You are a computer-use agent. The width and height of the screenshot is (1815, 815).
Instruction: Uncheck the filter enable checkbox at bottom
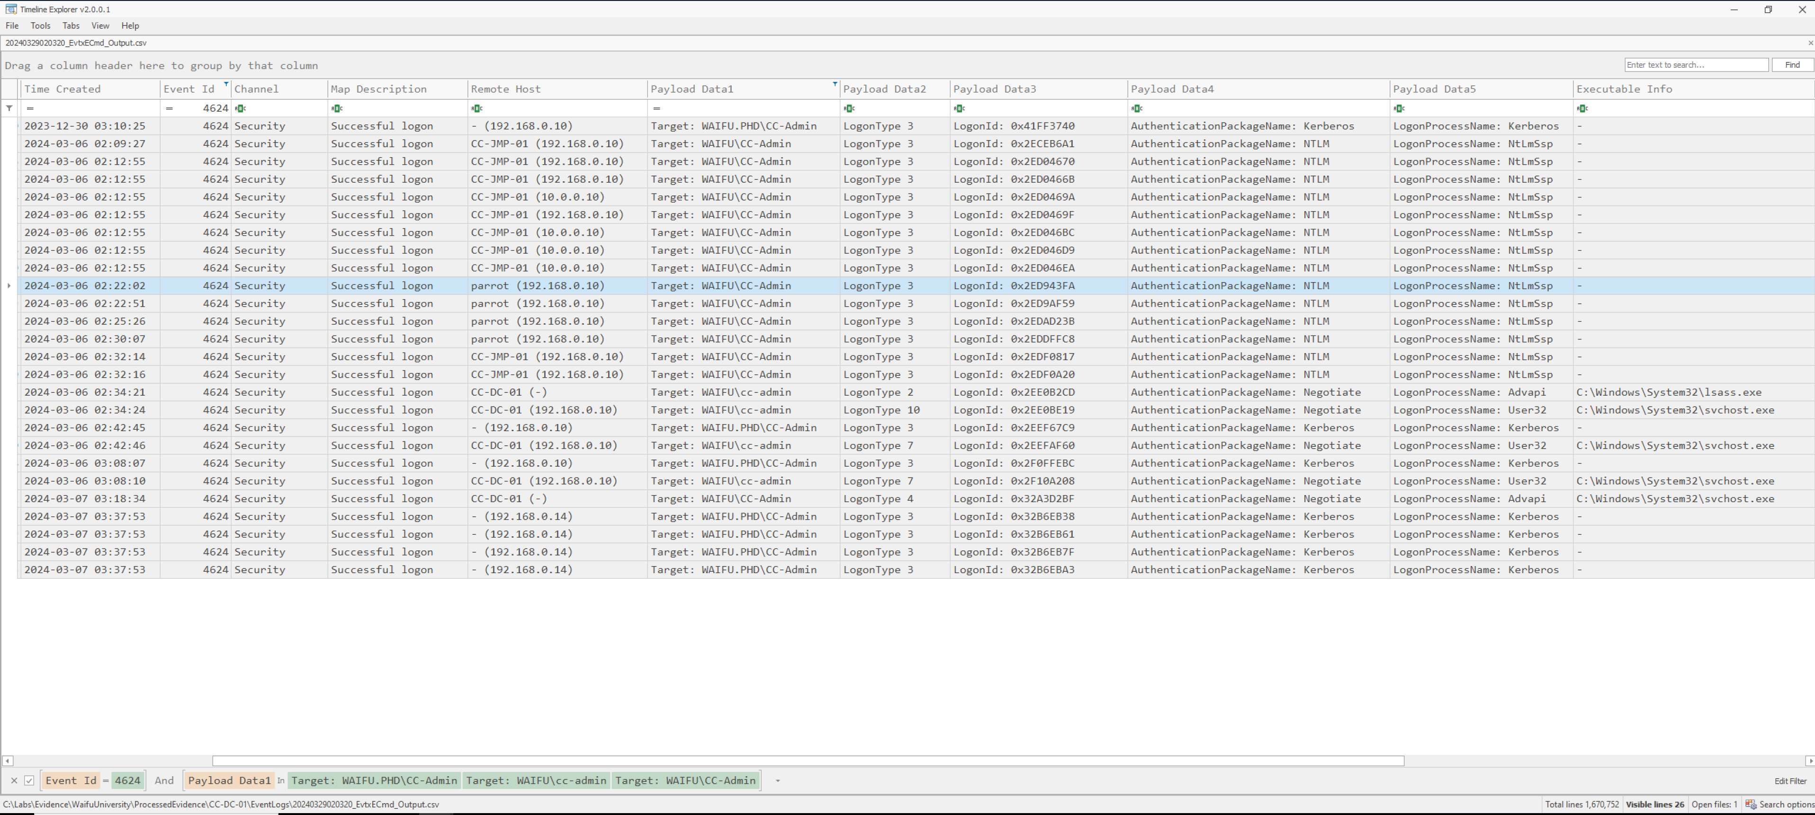point(29,780)
